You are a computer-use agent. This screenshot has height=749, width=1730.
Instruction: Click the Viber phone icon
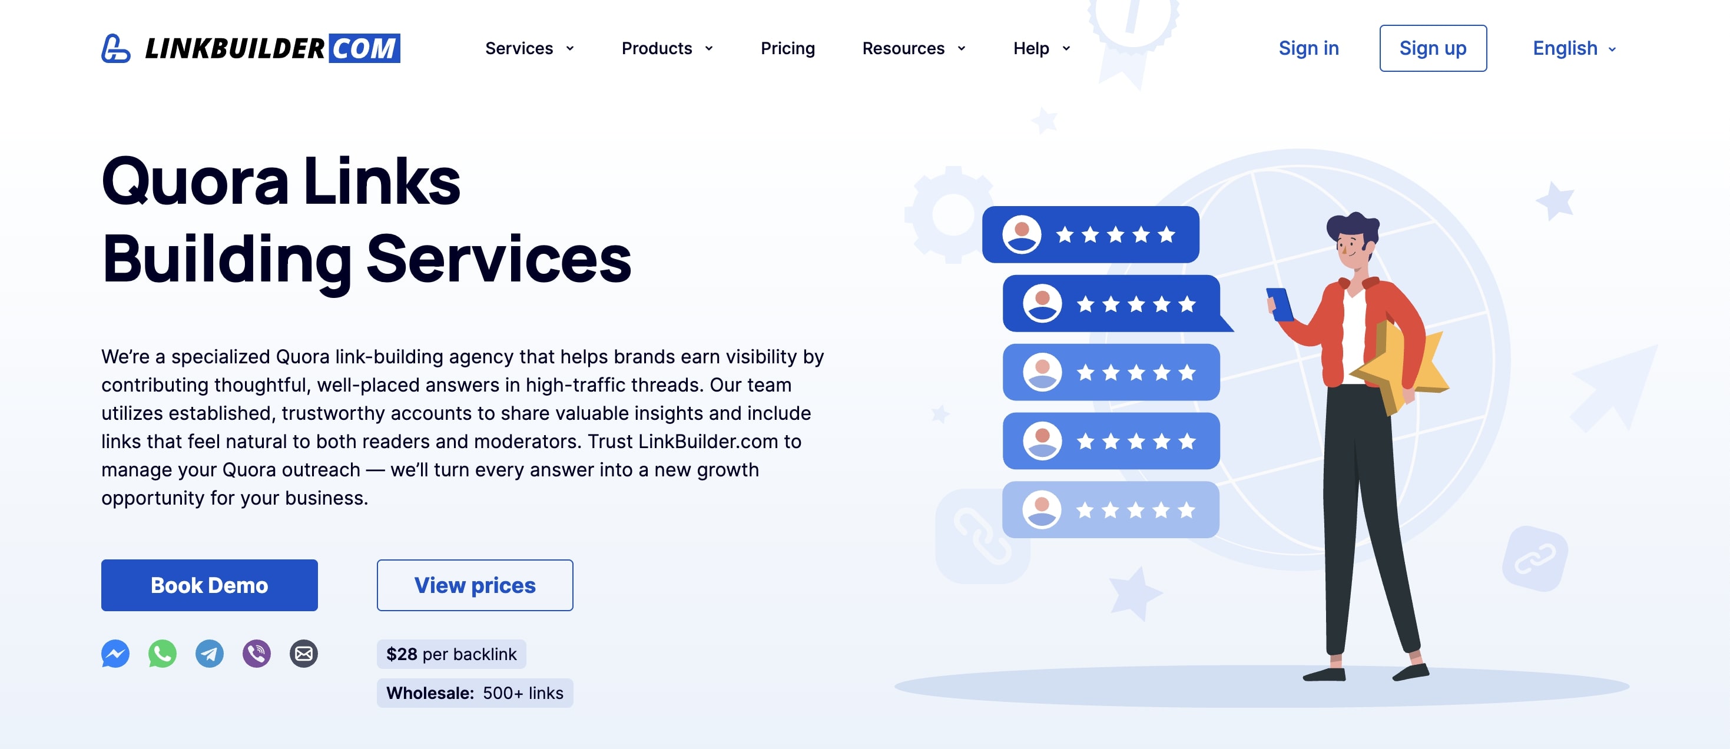(257, 653)
